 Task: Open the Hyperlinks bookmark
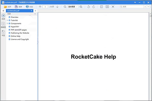[x=15, y=27]
